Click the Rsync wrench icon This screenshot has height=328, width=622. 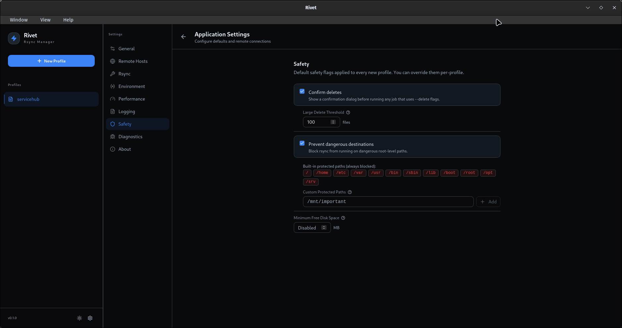click(113, 74)
